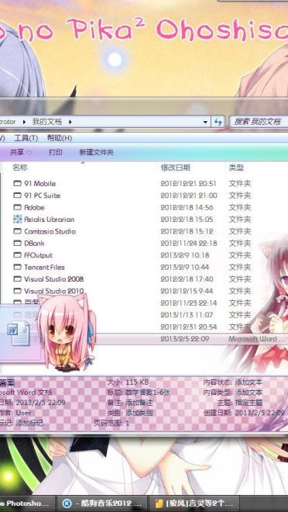Click 添加类别 in details pane
Screen dimensions: 288x512
click(139, 413)
